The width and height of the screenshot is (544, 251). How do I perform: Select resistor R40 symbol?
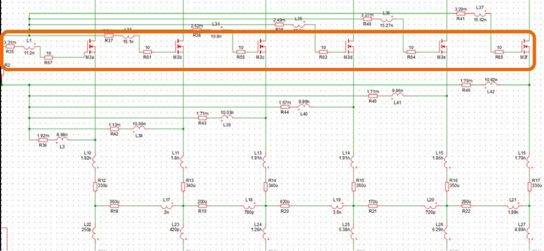[367, 19]
